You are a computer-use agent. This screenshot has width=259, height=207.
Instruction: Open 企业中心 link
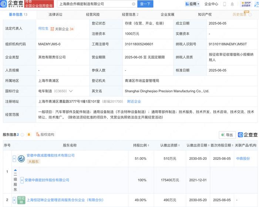pyautogui.click(x=211, y=4)
